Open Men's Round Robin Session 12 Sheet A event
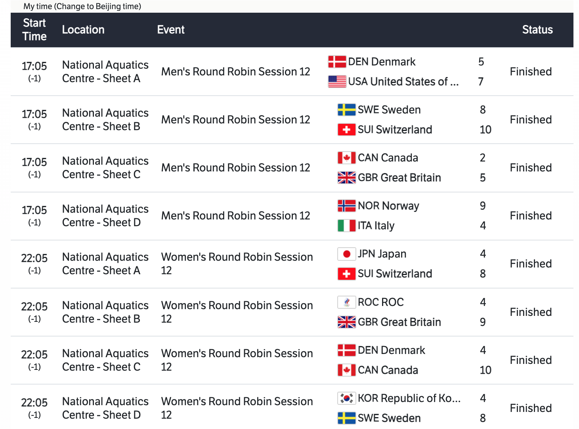 click(x=235, y=72)
